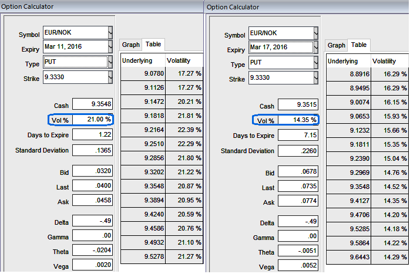The image size is (410, 274).
Task: Expand Strike dropdown in left calculator
Action: (x=110, y=77)
